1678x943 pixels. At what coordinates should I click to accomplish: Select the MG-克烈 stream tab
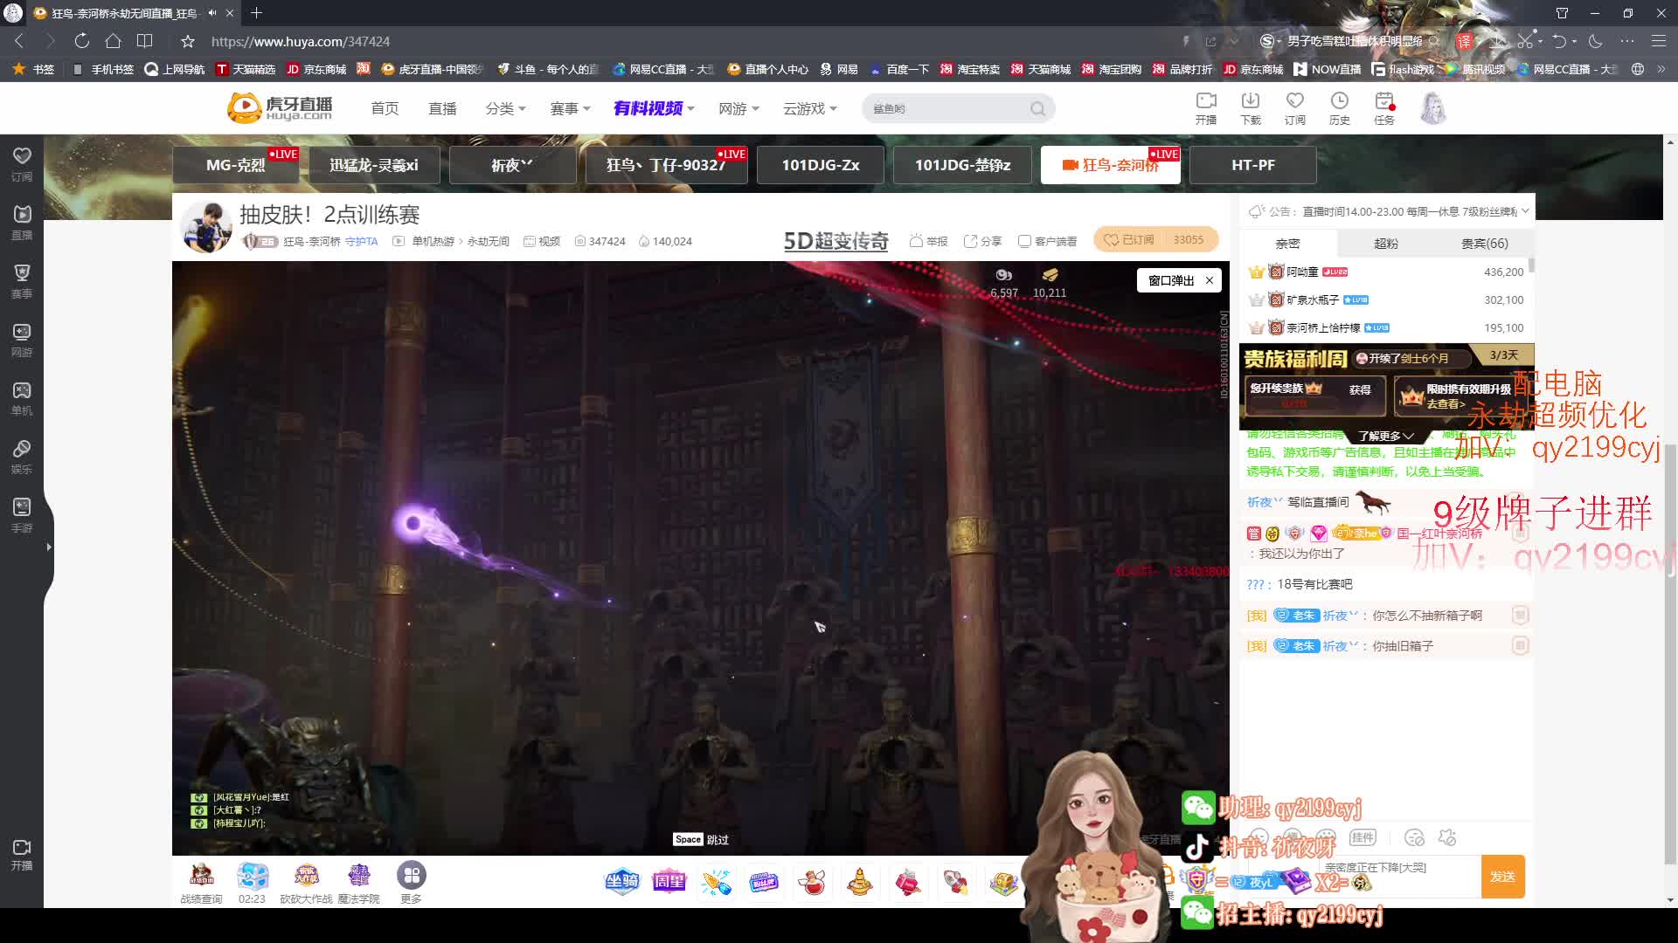236,165
